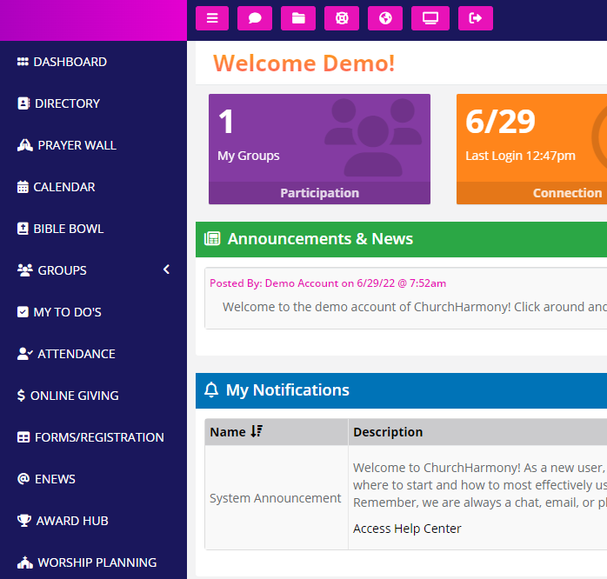Click the monitor screen icon
The height and width of the screenshot is (579, 607).
tap(430, 18)
